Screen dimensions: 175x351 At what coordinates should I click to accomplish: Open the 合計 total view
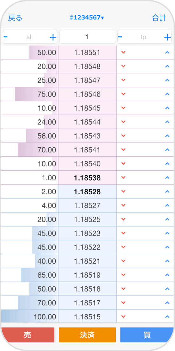click(x=159, y=18)
